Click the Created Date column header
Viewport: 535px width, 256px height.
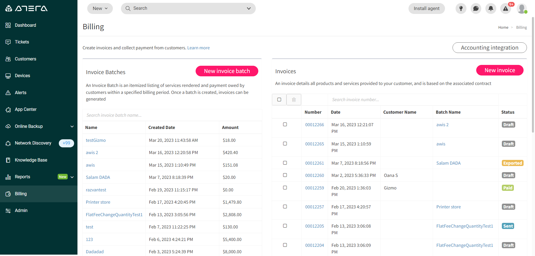(162, 128)
